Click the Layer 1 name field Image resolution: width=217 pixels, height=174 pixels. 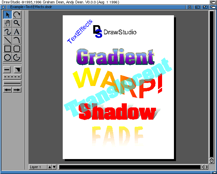[x=38, y=167]
